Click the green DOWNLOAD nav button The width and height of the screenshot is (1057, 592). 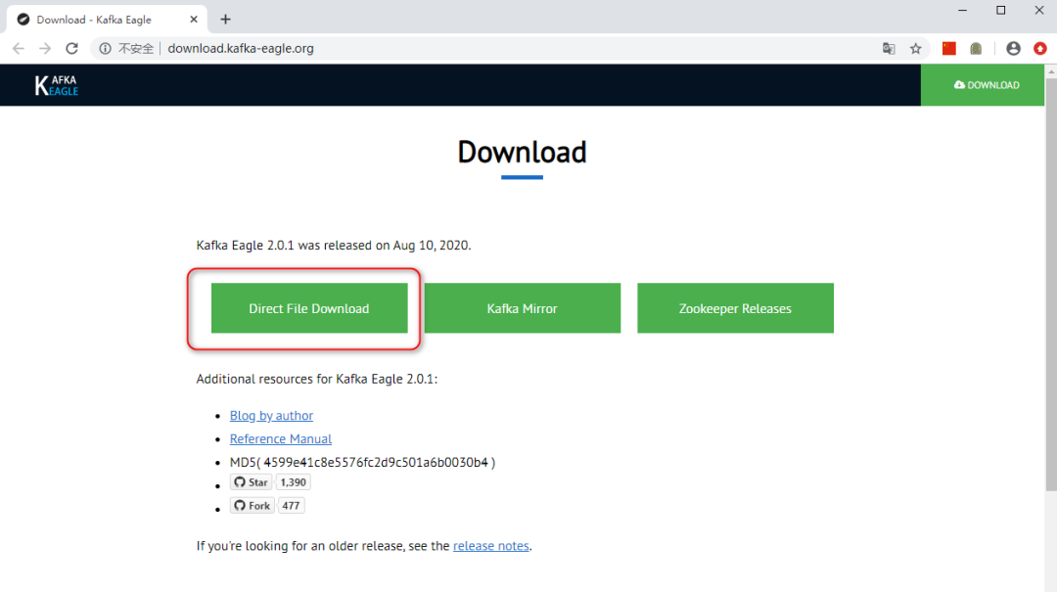point(983,85)
